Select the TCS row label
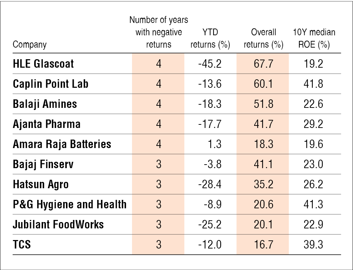Image resolution: width=353 pixels, height=270 pixels. pyautogui.click(x=22, y=244)
